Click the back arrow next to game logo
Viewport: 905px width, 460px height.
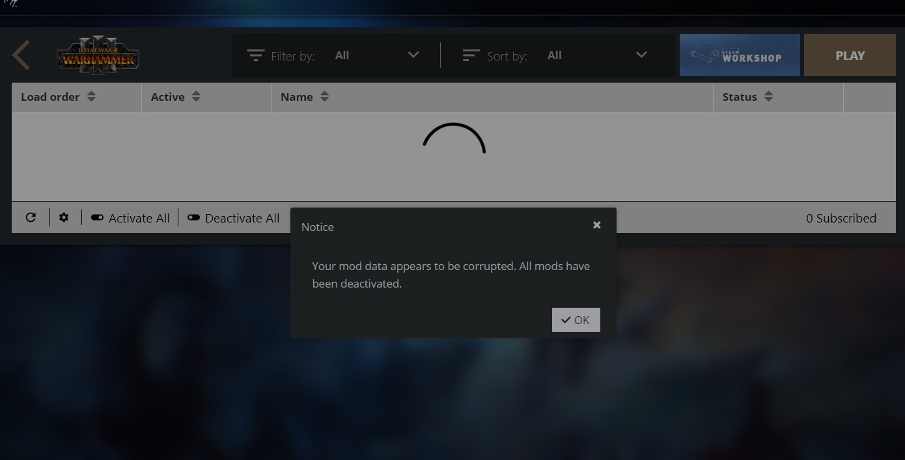click(x=21, y=55)
